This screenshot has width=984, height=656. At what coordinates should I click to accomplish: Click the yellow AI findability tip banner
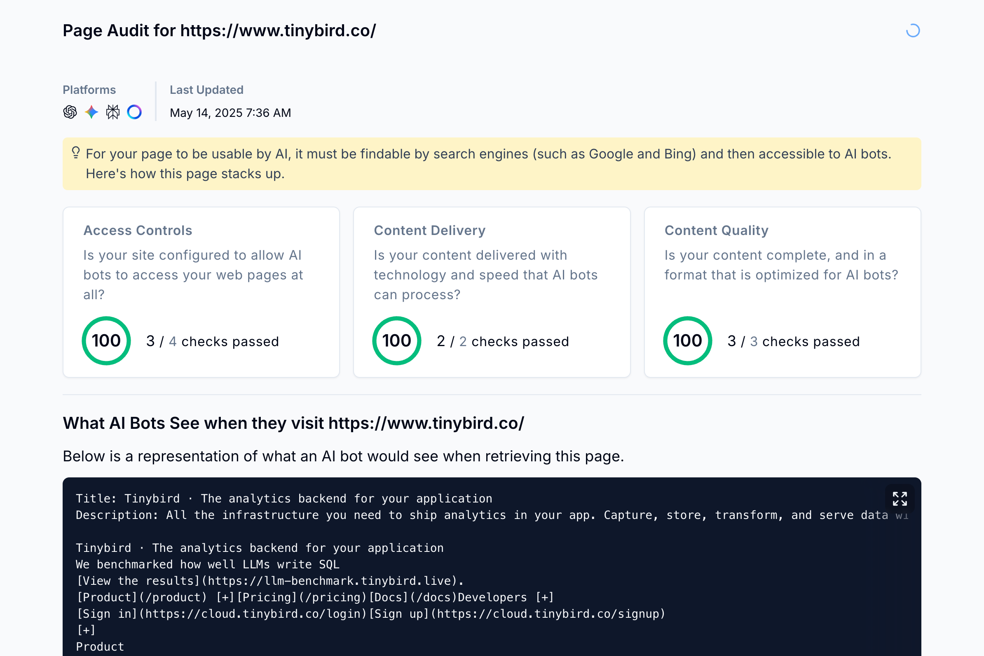pyautogui.click(x=492, y=164)
